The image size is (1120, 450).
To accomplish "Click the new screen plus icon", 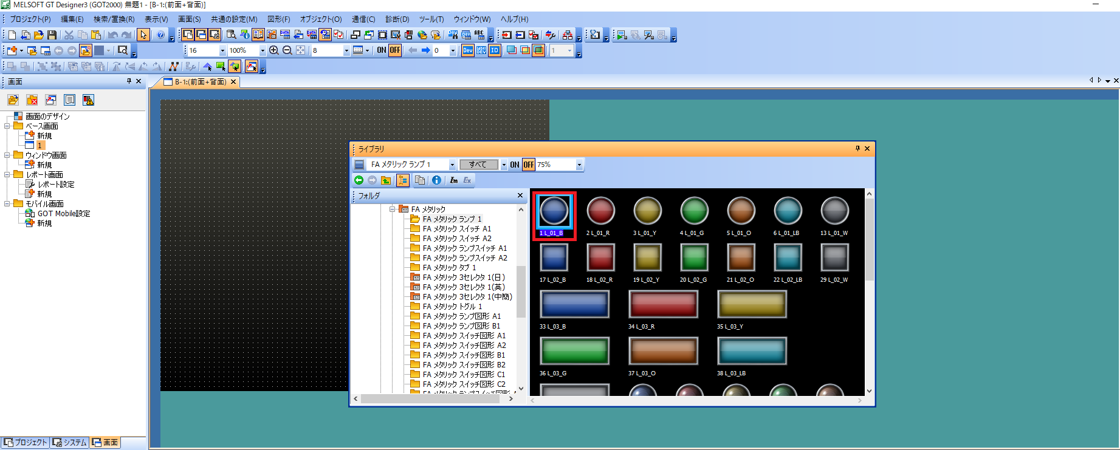I will tap(12, 50).
